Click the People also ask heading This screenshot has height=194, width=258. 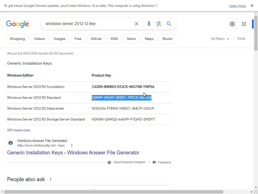click(x=26, y=179)
